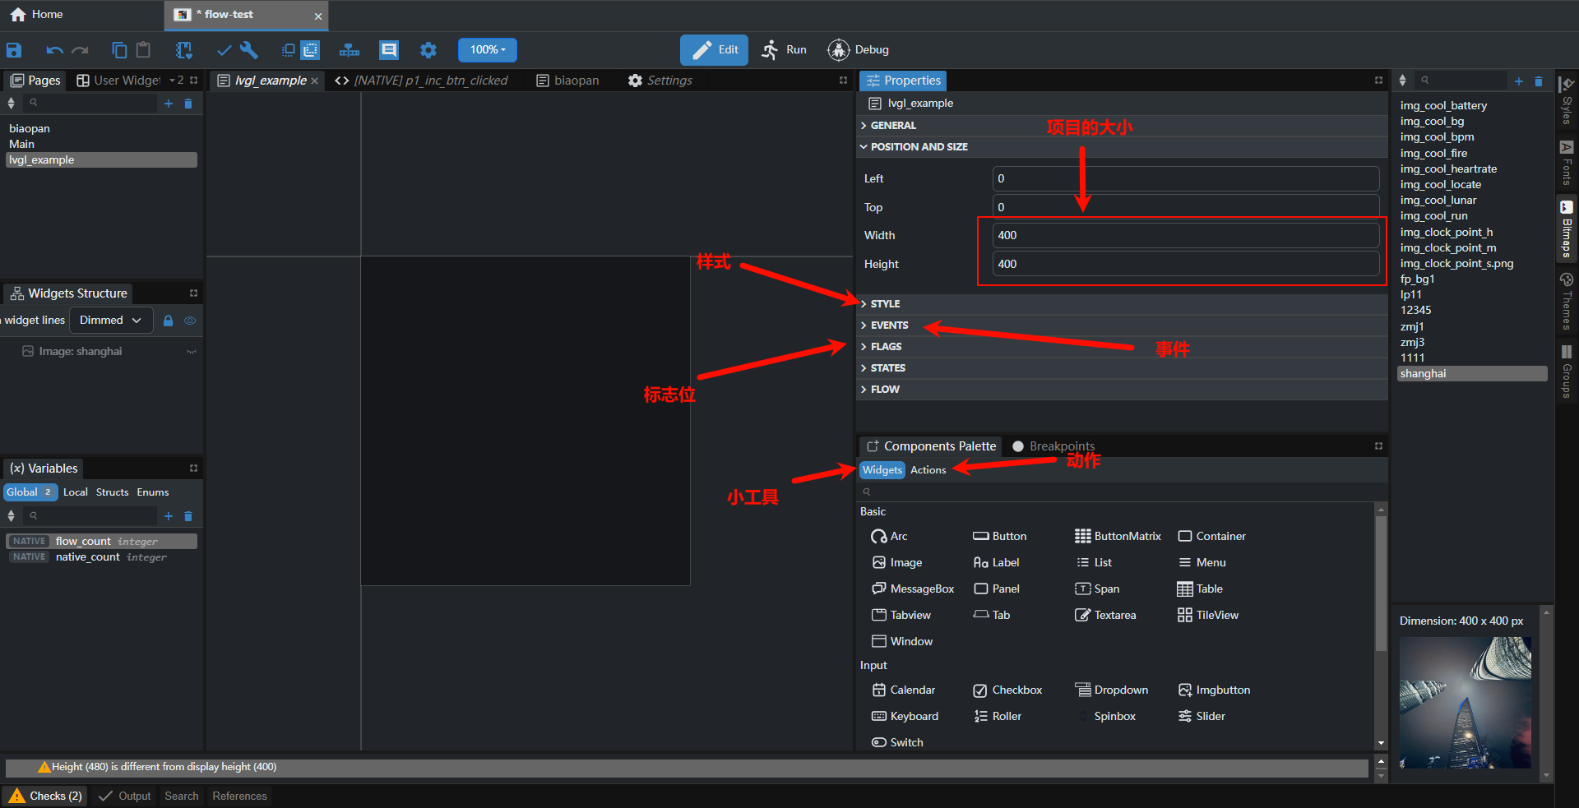This screenshot has width=1579, height=808.
Task: Toggle hidden eye on Image: shanghai row
Action: (x=192, y=352)
